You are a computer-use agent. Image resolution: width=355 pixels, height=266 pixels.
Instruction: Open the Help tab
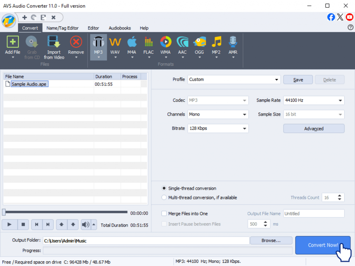(144, 28)
